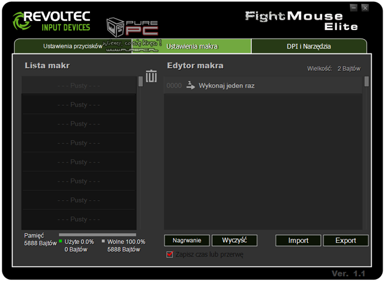This screenshot has height=282, width=384.
Task: Click the macro editor scrollbar thumb
Action: (367, 81)
